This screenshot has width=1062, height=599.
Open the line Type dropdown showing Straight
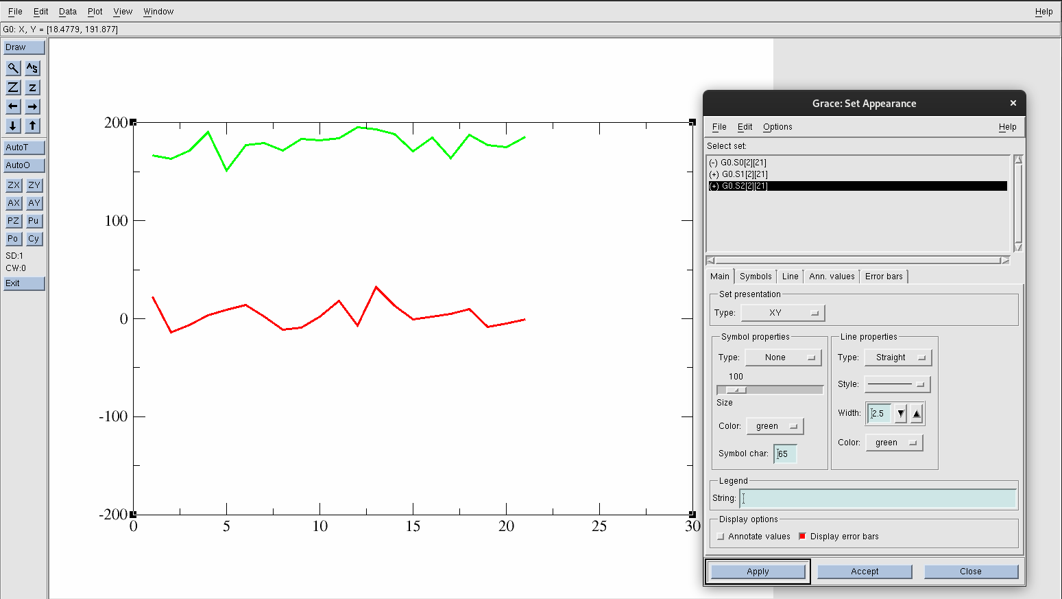point(897,357)
